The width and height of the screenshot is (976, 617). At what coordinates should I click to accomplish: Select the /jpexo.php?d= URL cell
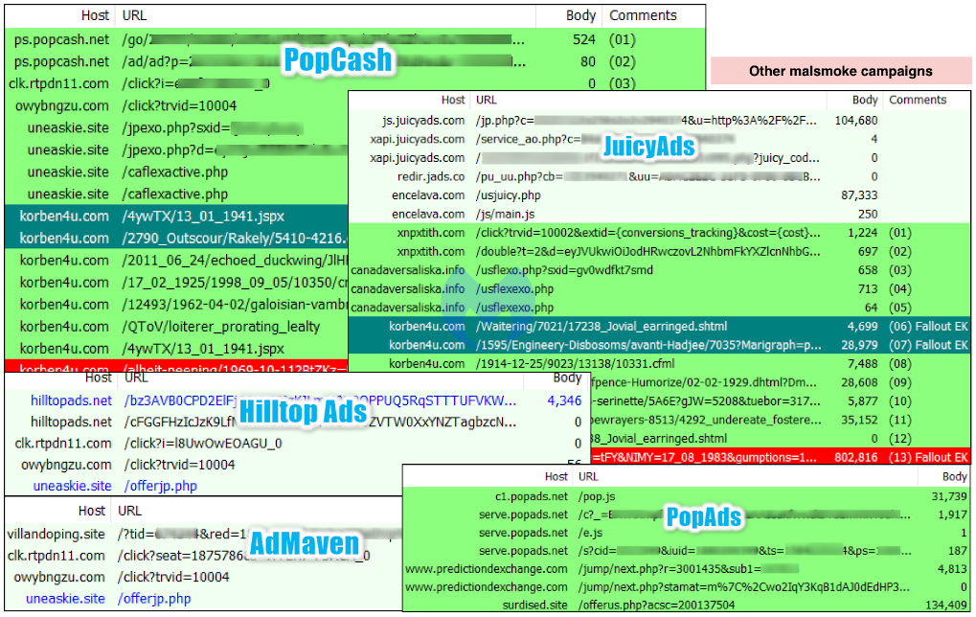click(x=234, y=150)
